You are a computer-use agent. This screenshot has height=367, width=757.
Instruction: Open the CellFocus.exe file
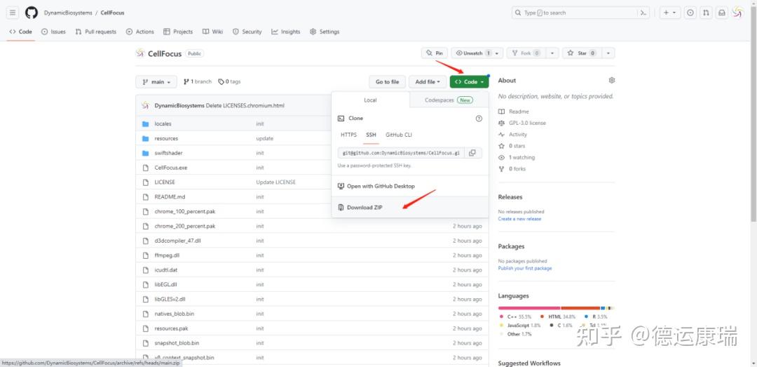[x=171, y=168]
